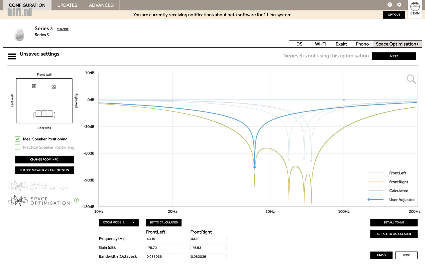The width and height of the screenshot is (425, 266).
Task: Click the Linn logo
Action: [x=415, y=8]
